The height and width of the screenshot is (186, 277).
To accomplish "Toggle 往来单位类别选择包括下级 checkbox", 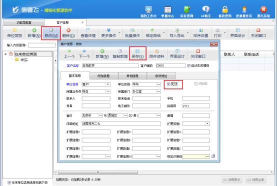I will tap(9, 182).
